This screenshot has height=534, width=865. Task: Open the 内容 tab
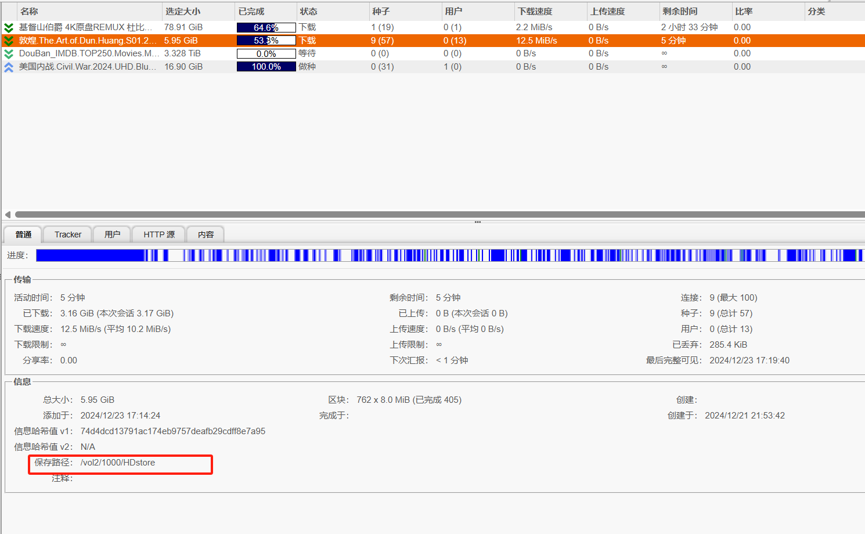click(206, 234)
